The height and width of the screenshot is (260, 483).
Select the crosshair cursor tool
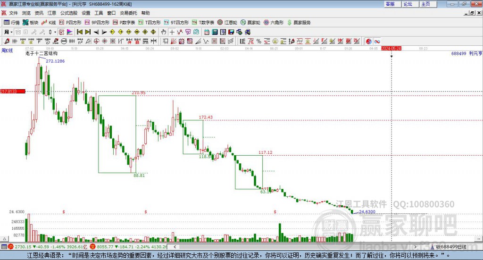[x=172, y=32]
